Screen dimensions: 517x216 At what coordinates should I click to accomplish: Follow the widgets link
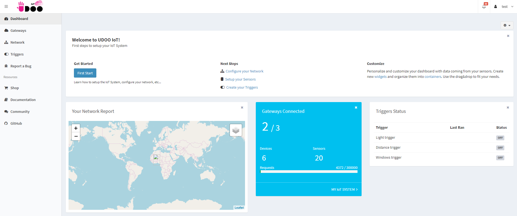(380, 76)
